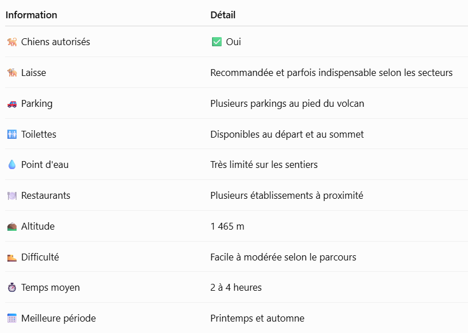Click the Disponibles au départ et au sommet text
This screenshot has height=333, width=468.
point(287,134)
